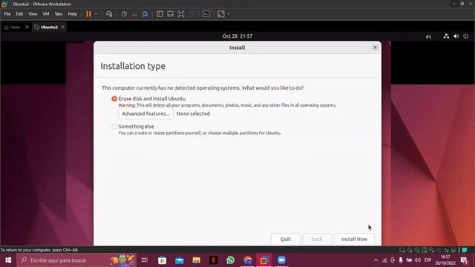
Task: Click the stretch guest display icon
Action: [221, 14]
